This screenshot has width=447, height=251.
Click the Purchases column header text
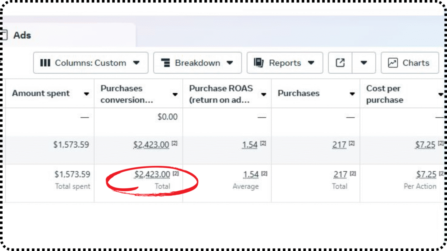pos(299,93)
